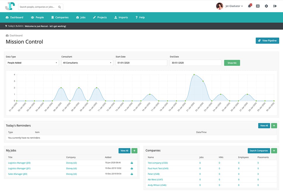The width and height of the screenshot is (283, 192).
Task: Open the notes list icon beside the bell
Action: [x=258, y=6]
